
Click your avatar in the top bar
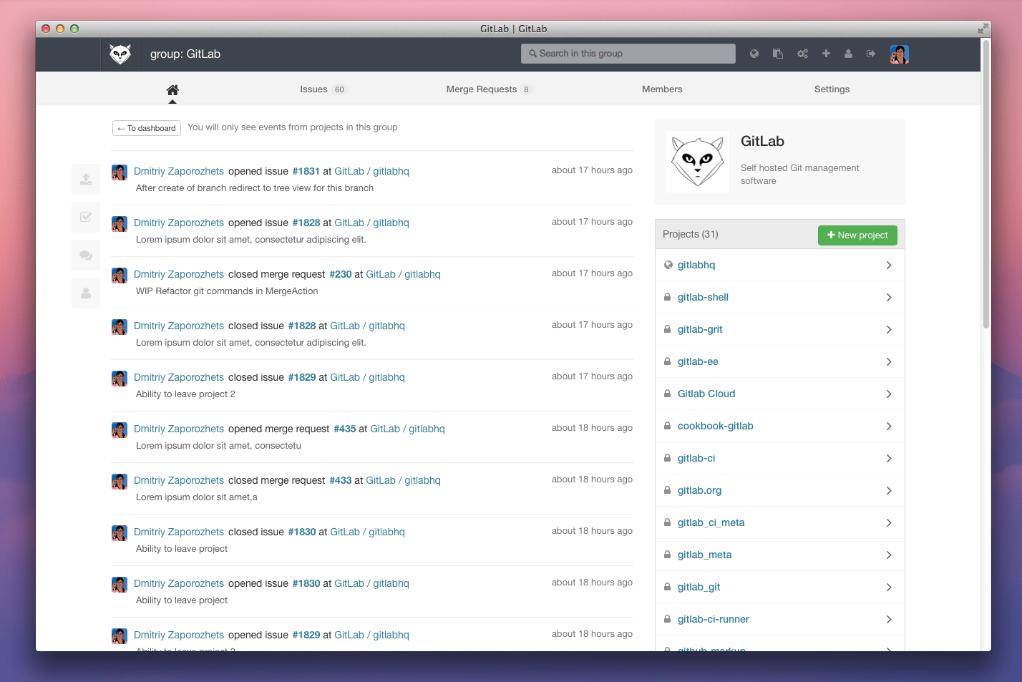899,54
